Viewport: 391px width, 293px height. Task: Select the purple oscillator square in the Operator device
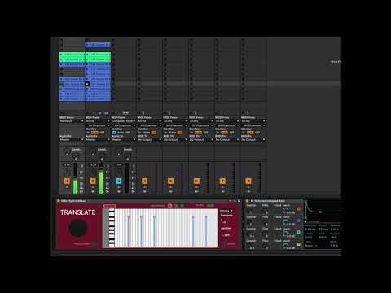tap(299, 221)
